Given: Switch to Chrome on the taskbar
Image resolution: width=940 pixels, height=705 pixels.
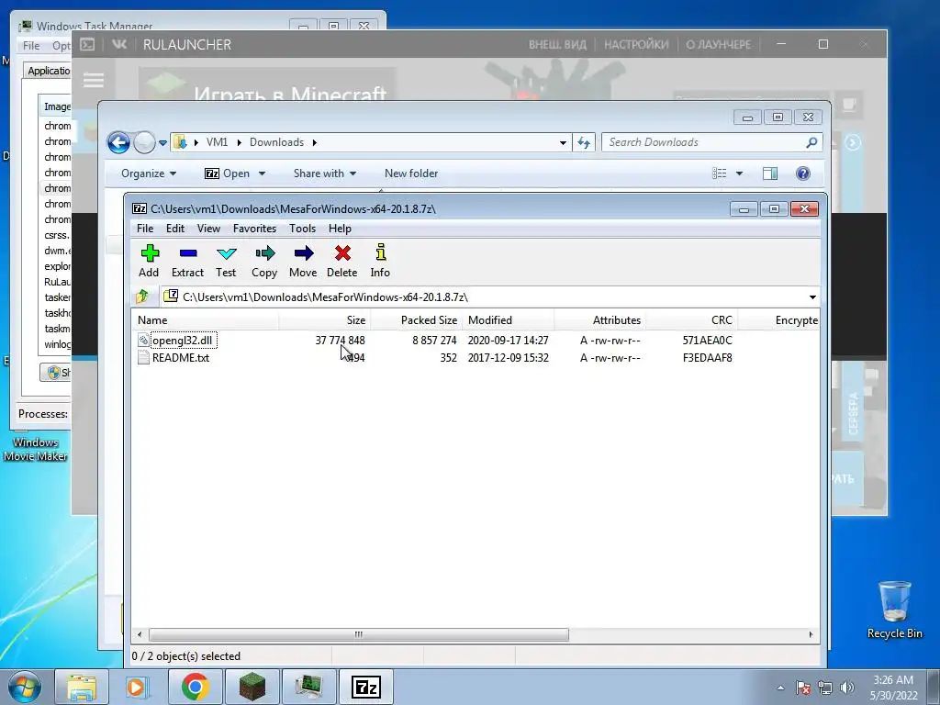Looking at the screenshot, I should click(196, 687).
